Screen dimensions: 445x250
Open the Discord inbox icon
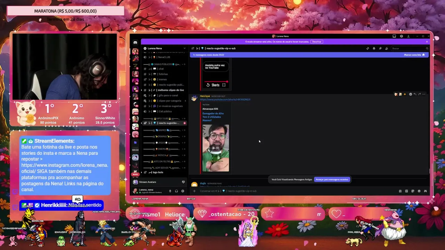[x=394, y=36]
